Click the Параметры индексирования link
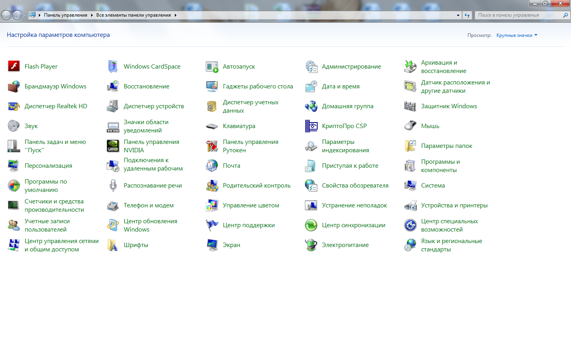The width and height of the screenshot is (571, 341). tap(345, 146)
